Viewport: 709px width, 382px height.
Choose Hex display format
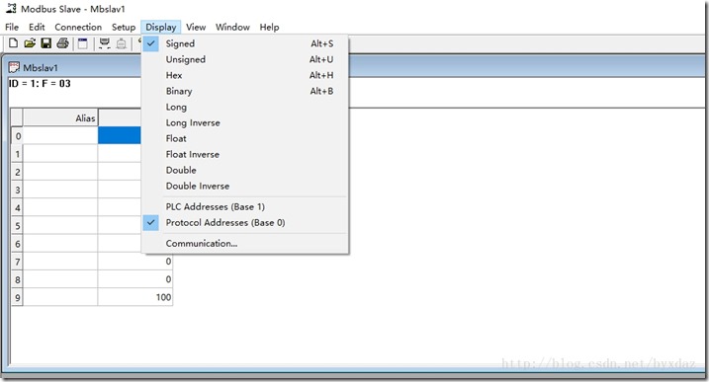244,75
